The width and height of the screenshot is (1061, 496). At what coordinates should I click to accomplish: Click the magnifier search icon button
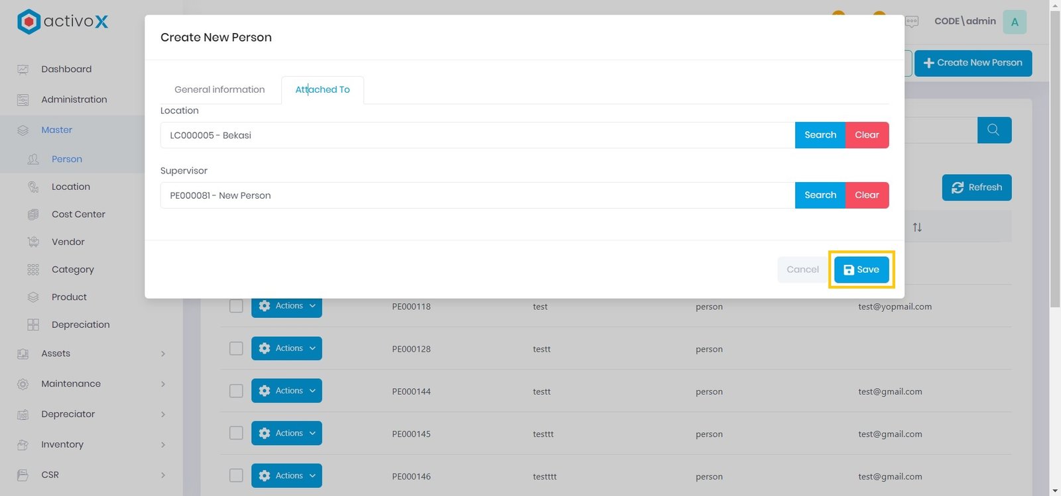click(x=993, y=130)
